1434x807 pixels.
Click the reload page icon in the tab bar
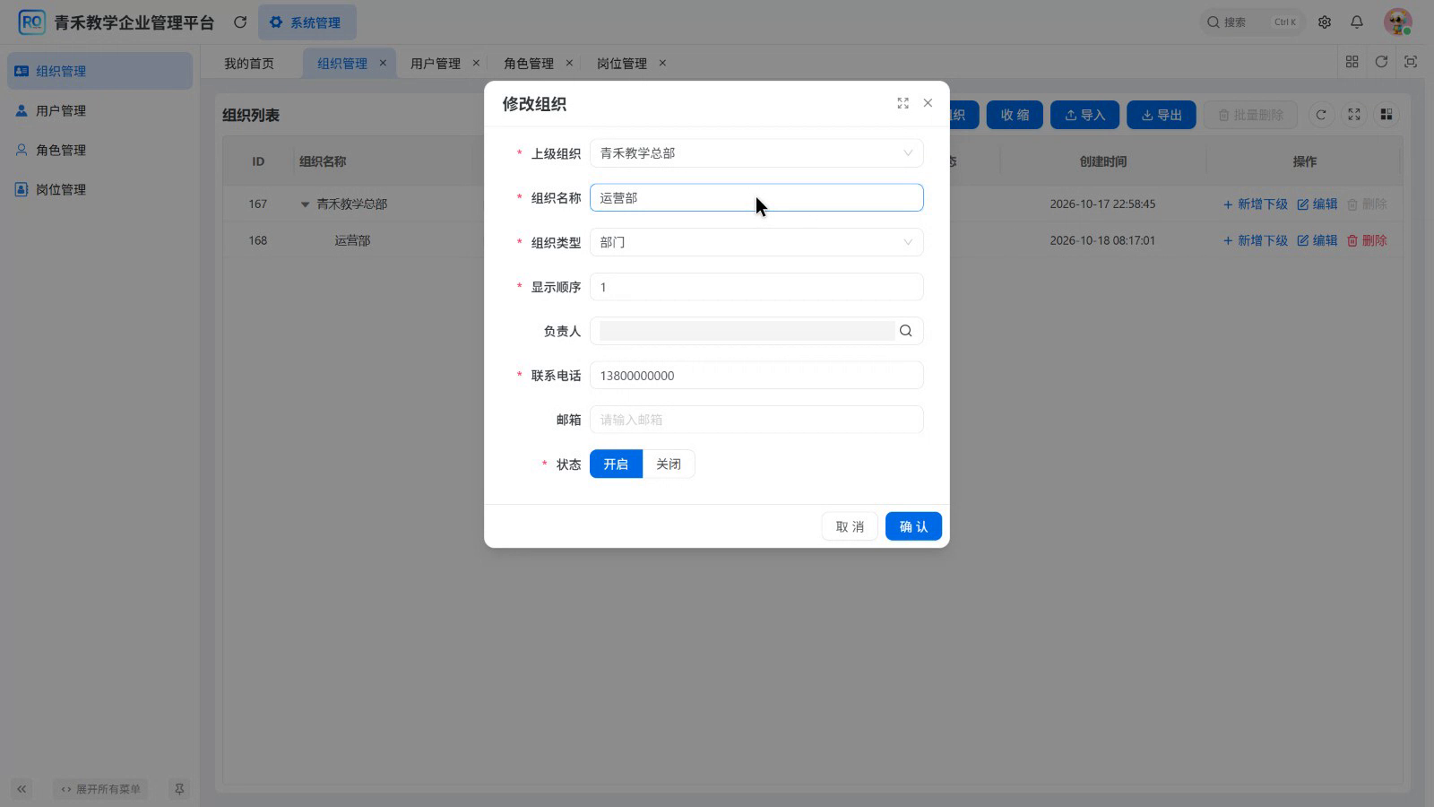tap(1381, 62)
